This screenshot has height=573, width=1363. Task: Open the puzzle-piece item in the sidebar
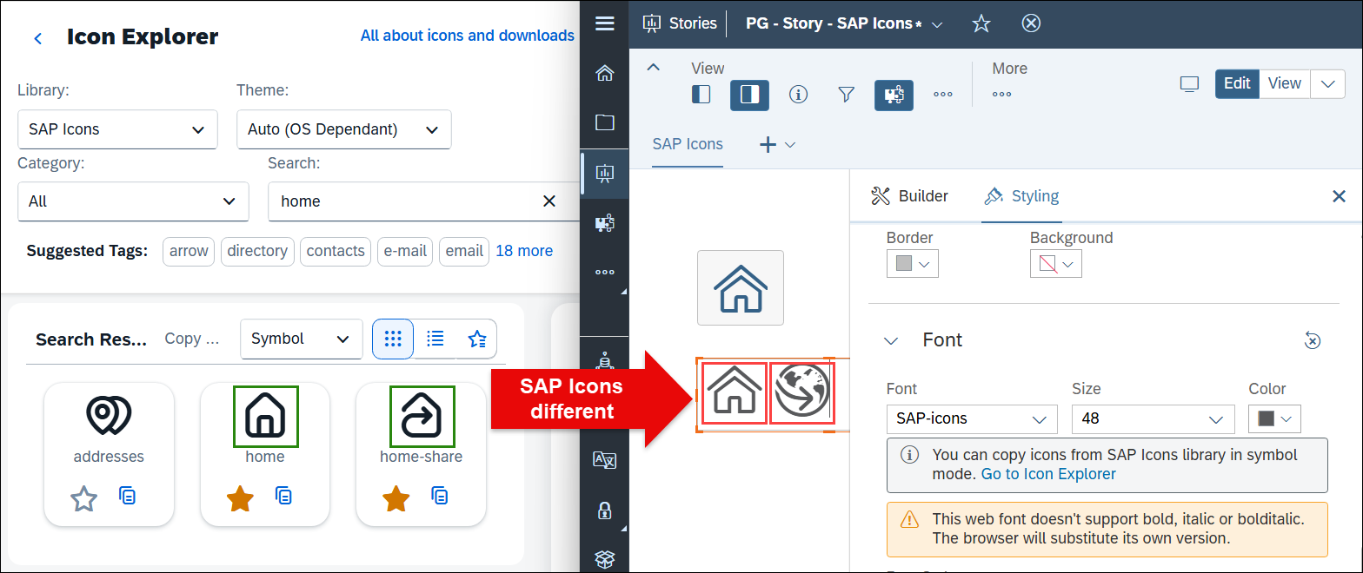click(x=605, y=223)
